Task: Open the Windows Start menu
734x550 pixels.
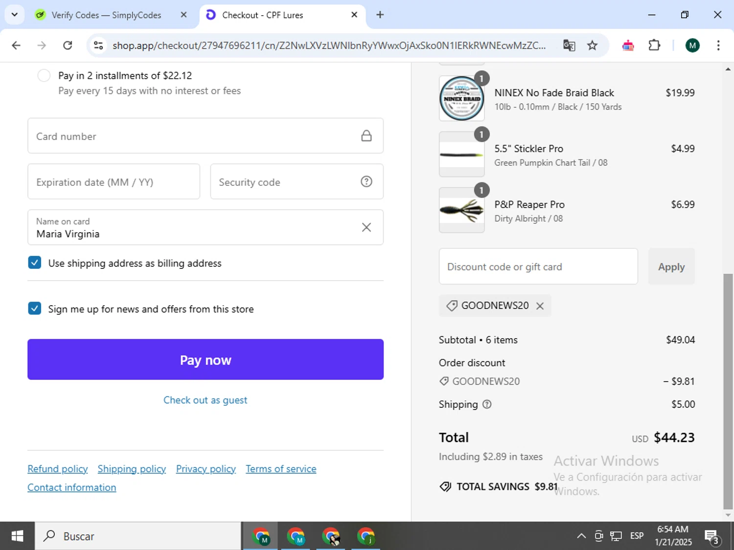Action: pos(17,536)
